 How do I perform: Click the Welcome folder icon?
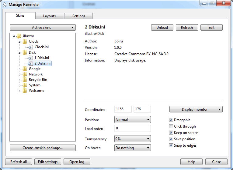coord(25,91)
